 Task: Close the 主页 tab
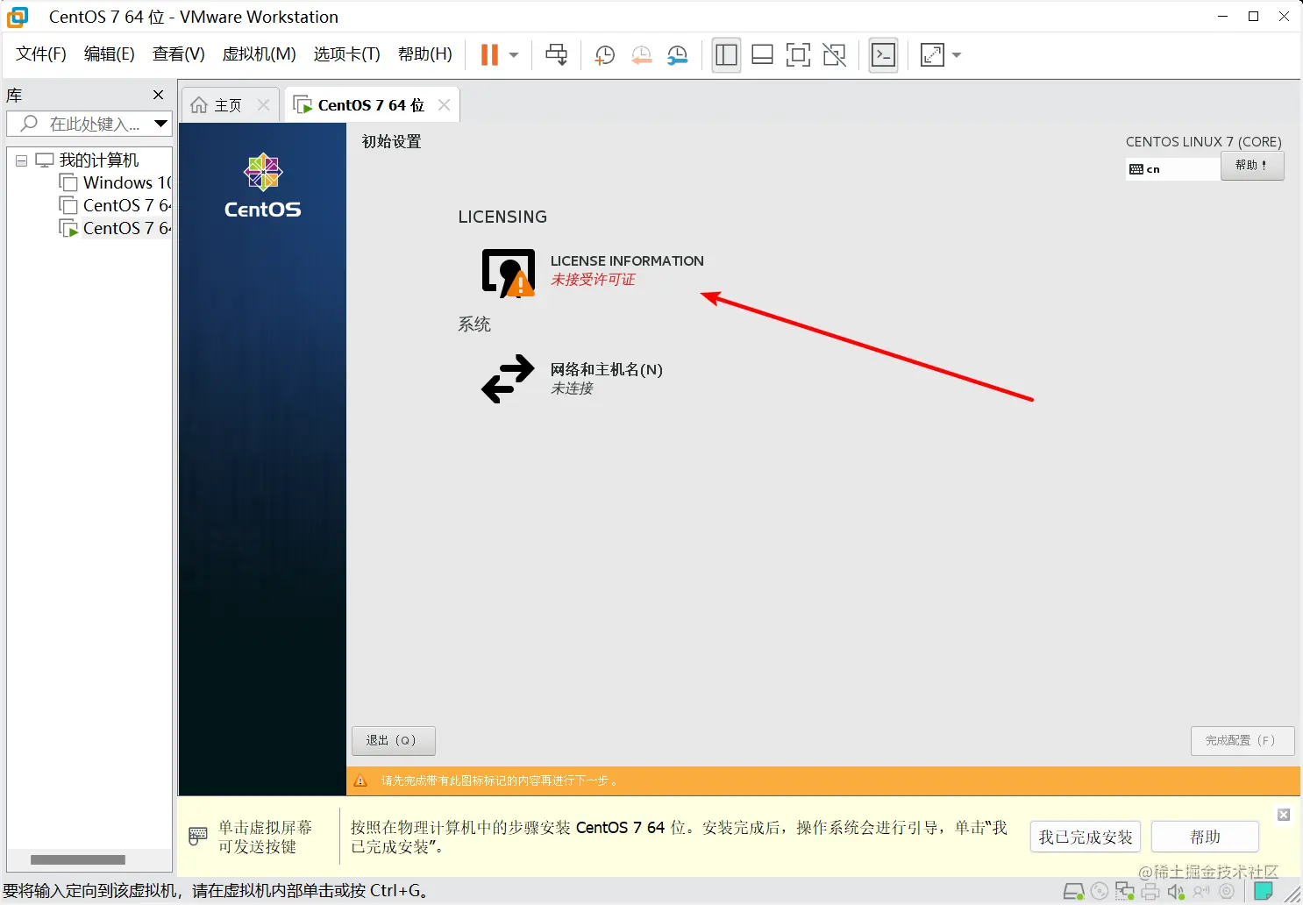coord(263,105)
